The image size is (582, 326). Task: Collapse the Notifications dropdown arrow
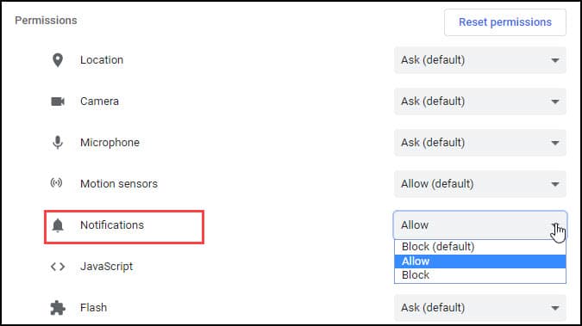coord(555,225)
